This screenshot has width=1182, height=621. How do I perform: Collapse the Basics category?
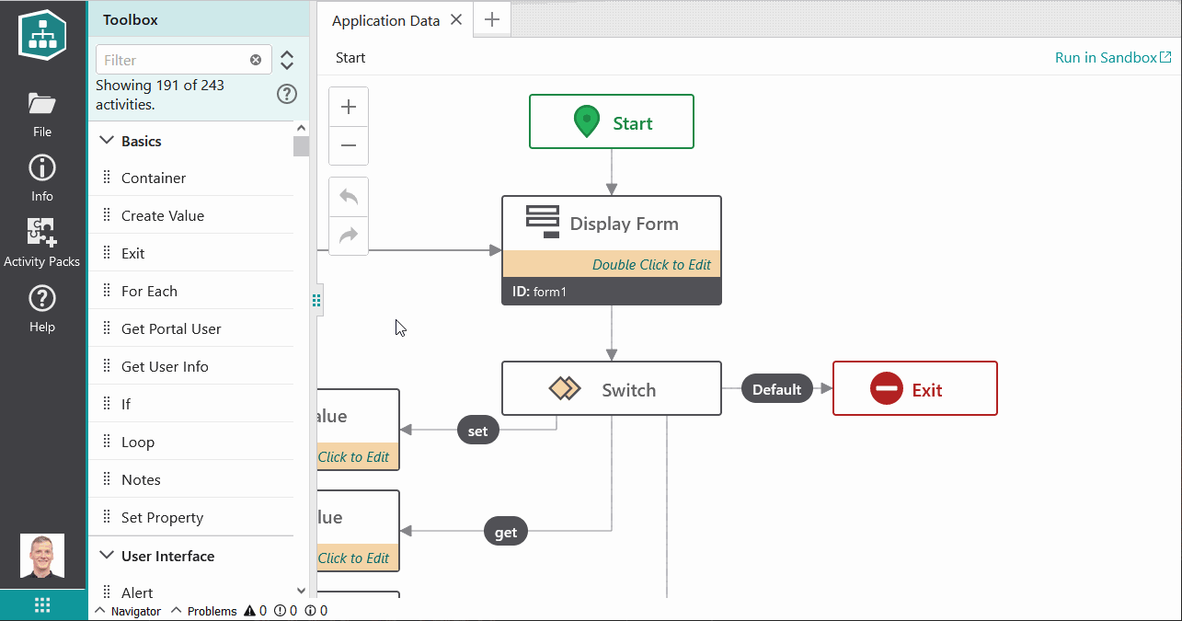[x=106, y=141]
